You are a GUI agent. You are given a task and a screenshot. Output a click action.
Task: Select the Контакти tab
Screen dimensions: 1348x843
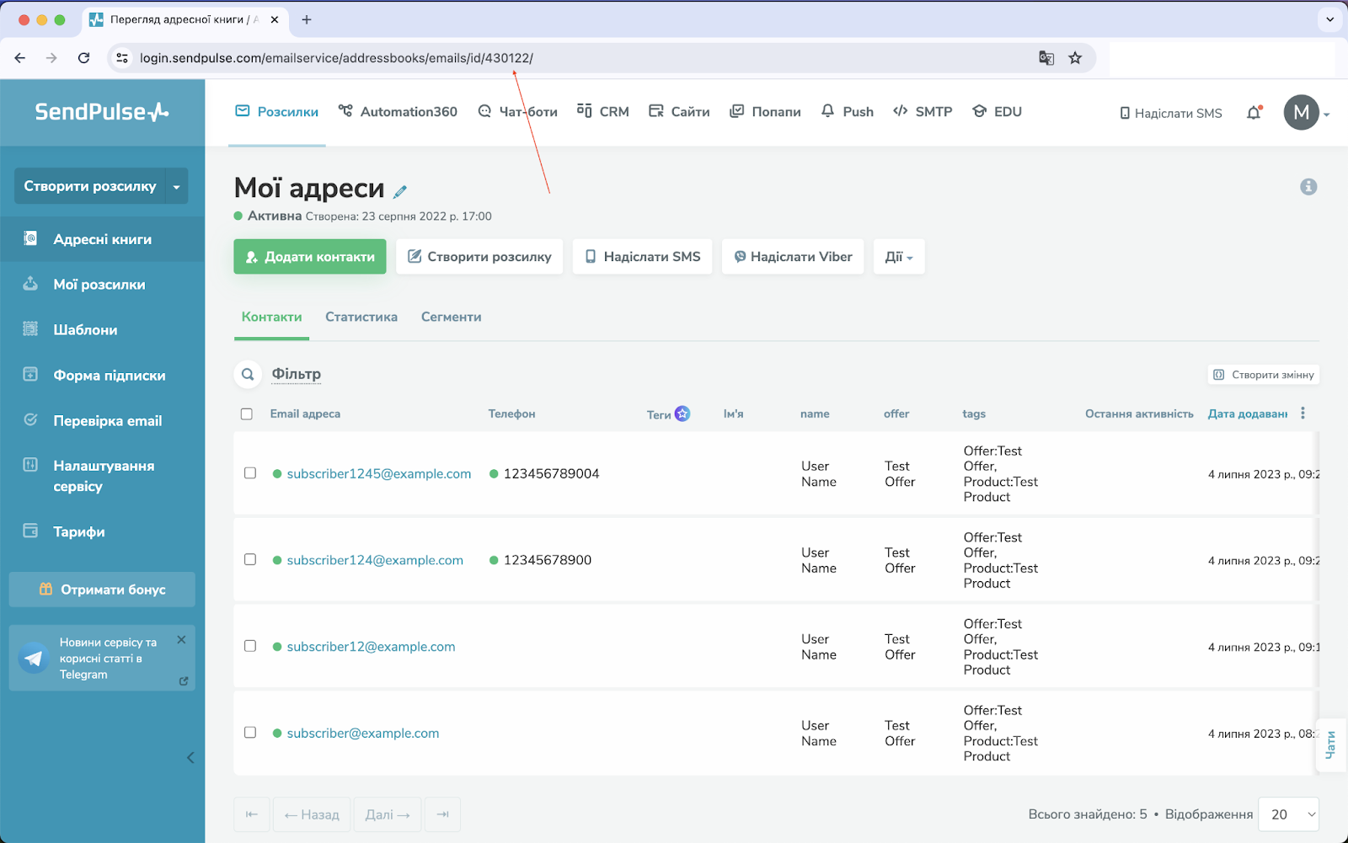[x=271, y=317]
